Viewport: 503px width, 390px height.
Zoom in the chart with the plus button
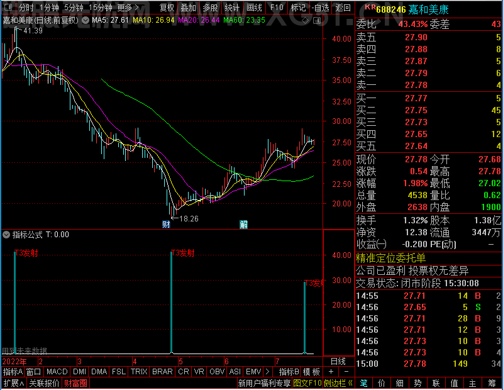coord(331,372)
